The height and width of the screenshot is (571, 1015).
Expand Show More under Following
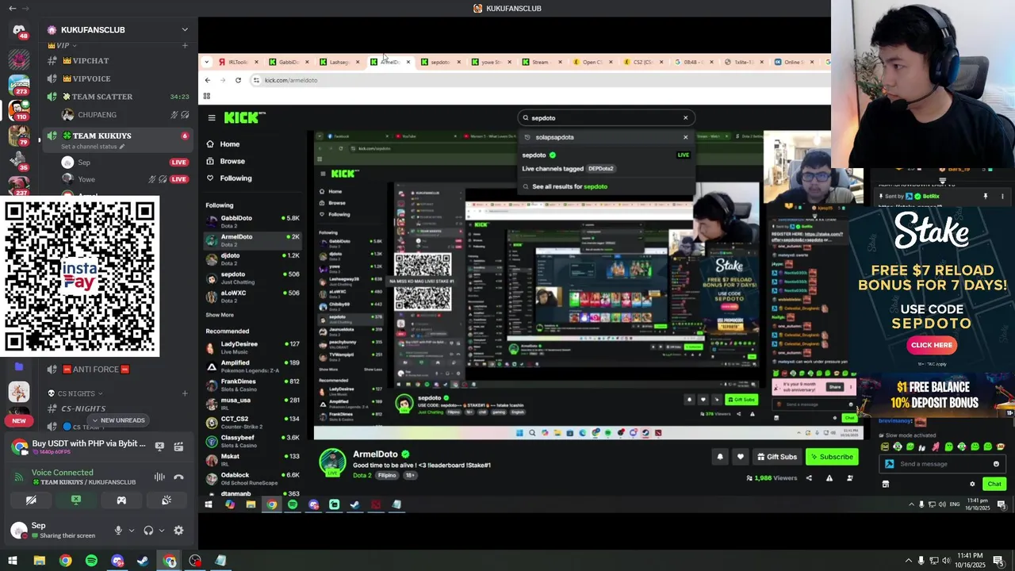point(220,315)
